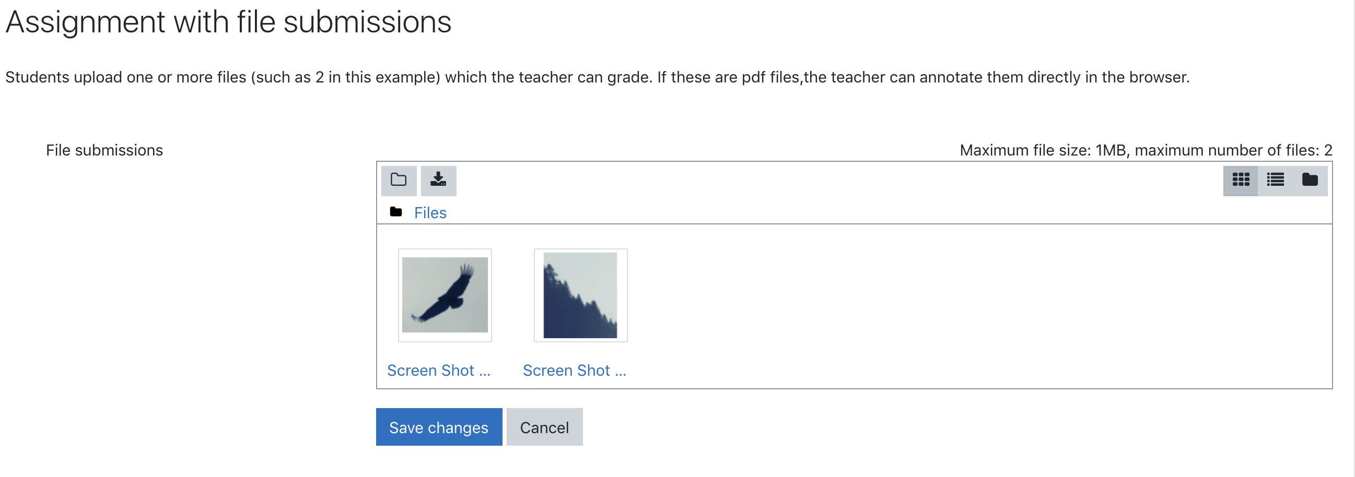
Task: Click the black folder icon beside Files
Action: 396,212
